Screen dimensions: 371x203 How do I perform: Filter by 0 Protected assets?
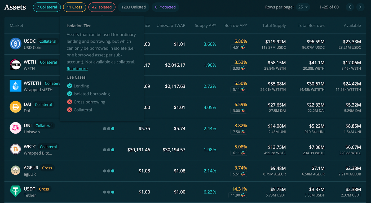[x=165, y=7]
